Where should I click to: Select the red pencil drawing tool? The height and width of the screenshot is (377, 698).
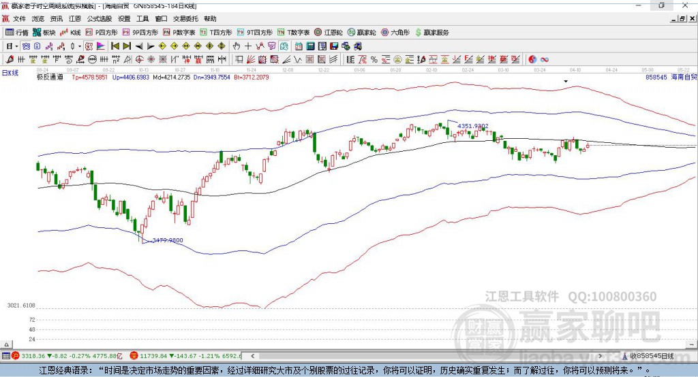[10, 60]
